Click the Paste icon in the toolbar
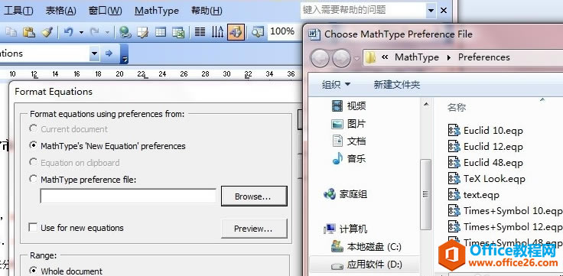563x276 pixels. pyautogui.click(x=29, y=32)
